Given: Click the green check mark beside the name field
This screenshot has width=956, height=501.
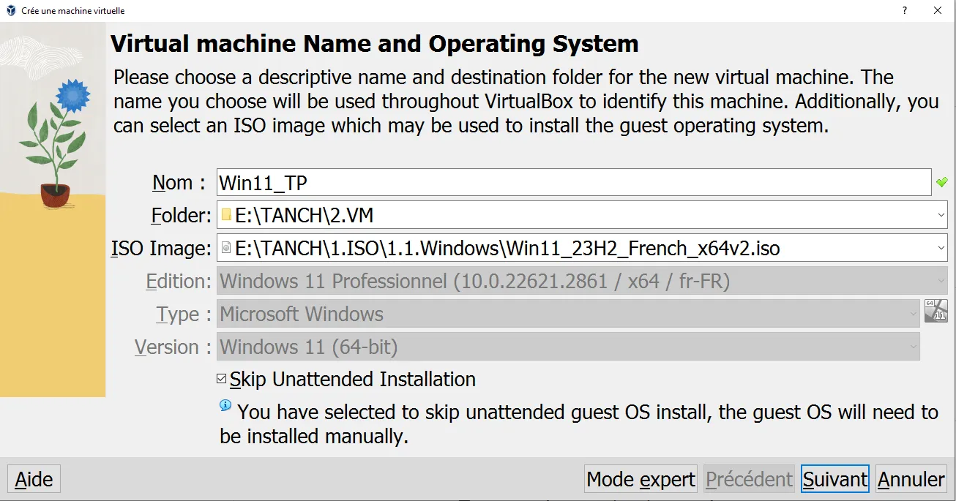Looking at the screenshot, I should pyautogui.click(x=941, y=182).
